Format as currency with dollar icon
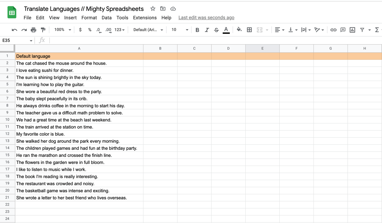 click(x=80, y=30)
